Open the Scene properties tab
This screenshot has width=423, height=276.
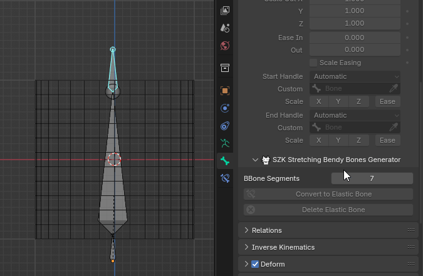(x=225, y=28)
